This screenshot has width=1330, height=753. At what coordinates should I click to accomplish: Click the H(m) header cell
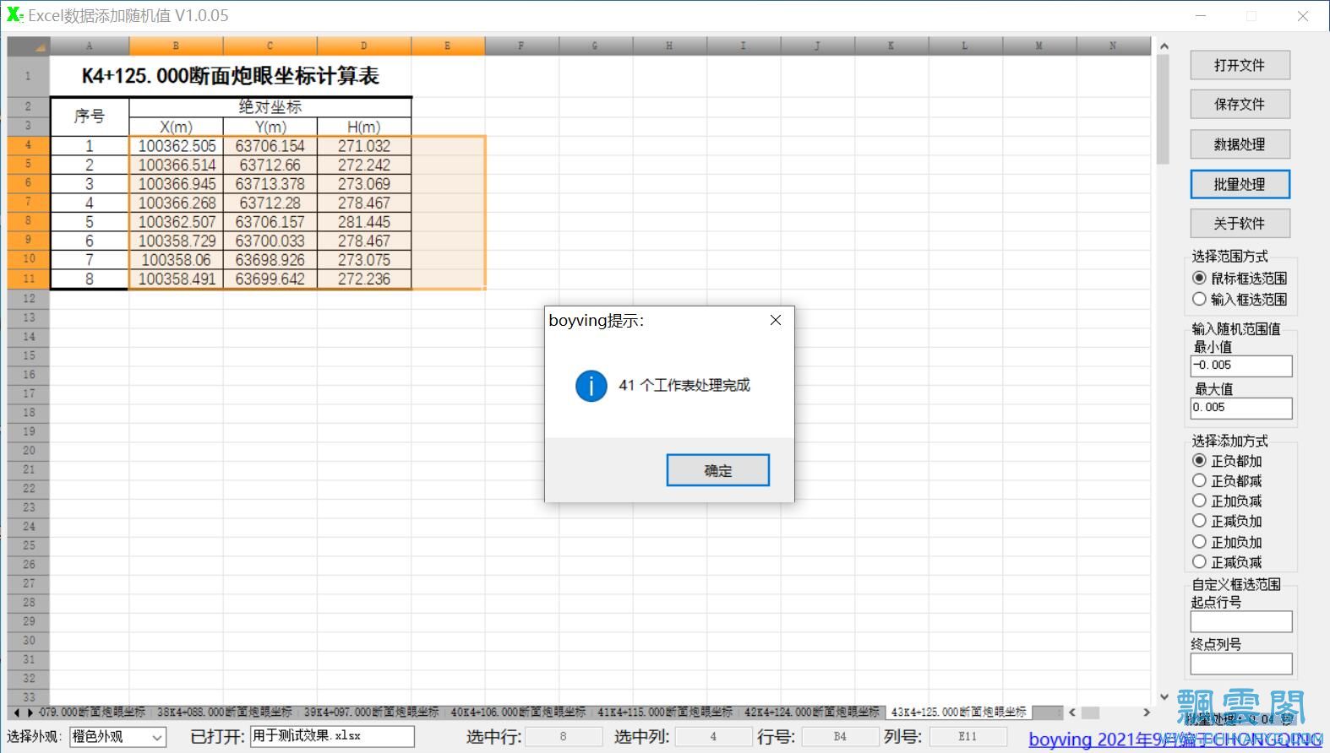pos(364,127)
